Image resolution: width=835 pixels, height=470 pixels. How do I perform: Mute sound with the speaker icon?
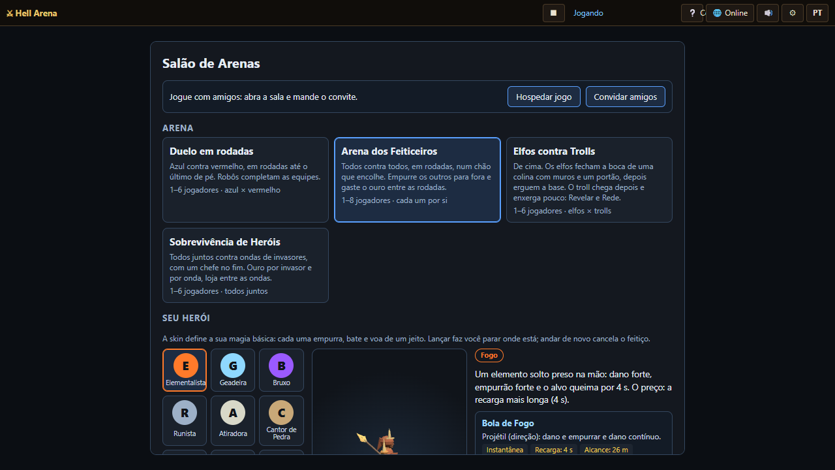pyautogui.click(x=768, y=13)
